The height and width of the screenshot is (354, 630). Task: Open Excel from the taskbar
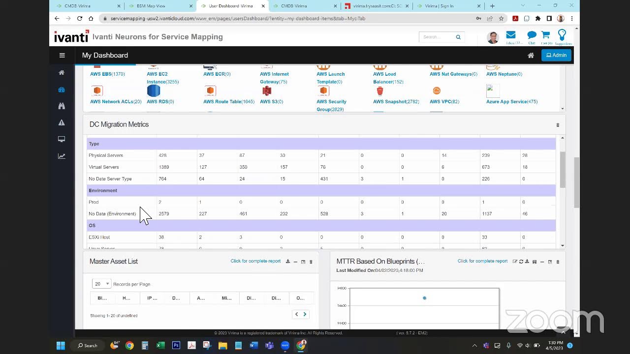[x=160, y=346]
